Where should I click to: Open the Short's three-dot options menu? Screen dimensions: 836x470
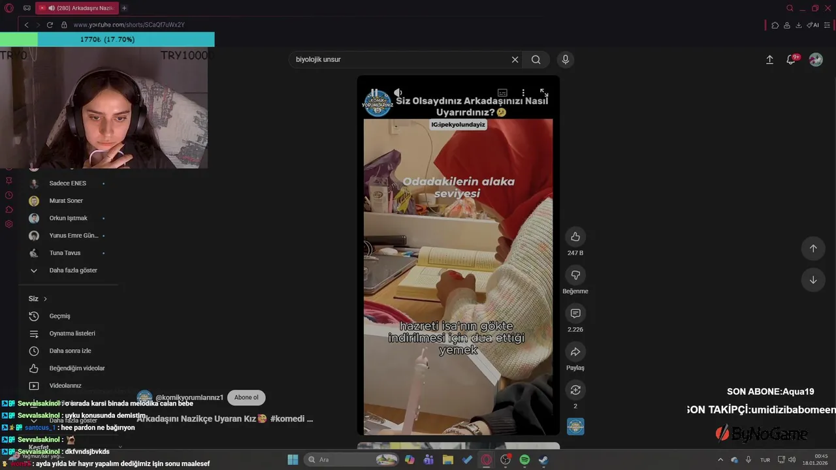click(523, 93)
